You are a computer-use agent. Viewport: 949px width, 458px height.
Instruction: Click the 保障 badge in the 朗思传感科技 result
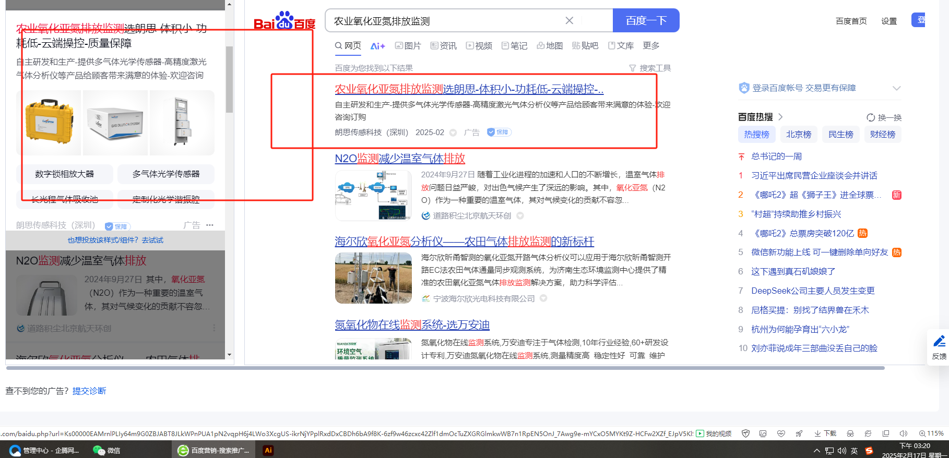[499, 132]
